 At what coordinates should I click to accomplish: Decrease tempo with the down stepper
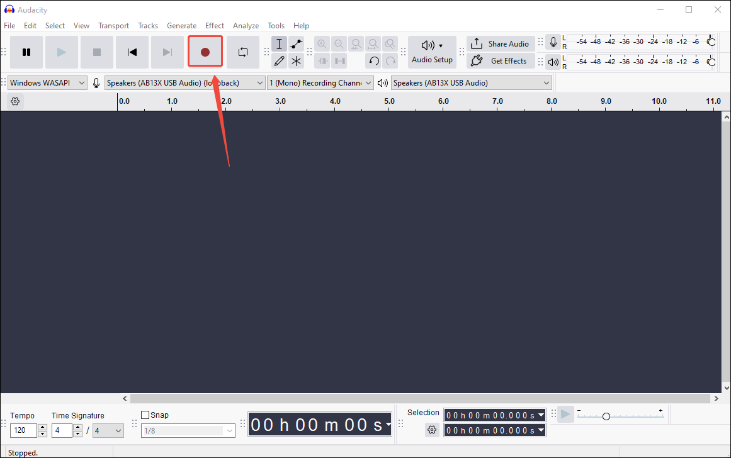coord(42,433)
